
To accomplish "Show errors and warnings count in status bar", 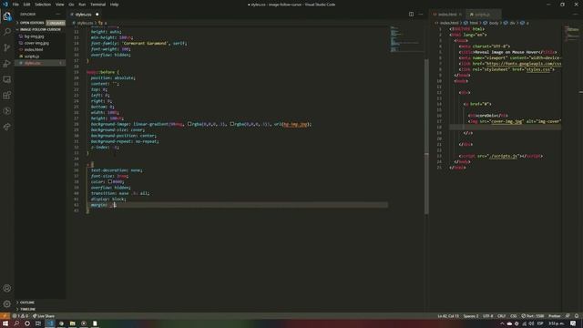I will (20, 316).
